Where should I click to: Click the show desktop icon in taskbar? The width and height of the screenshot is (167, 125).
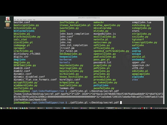(8, 108)
